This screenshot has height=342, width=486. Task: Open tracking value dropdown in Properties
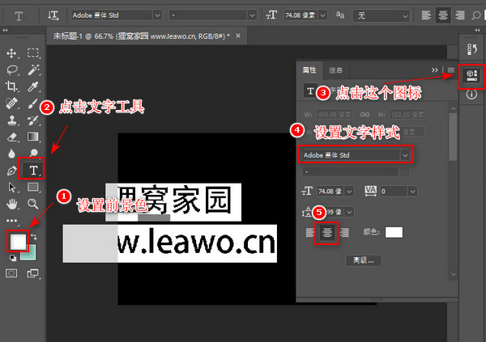(x=412, y=192)
